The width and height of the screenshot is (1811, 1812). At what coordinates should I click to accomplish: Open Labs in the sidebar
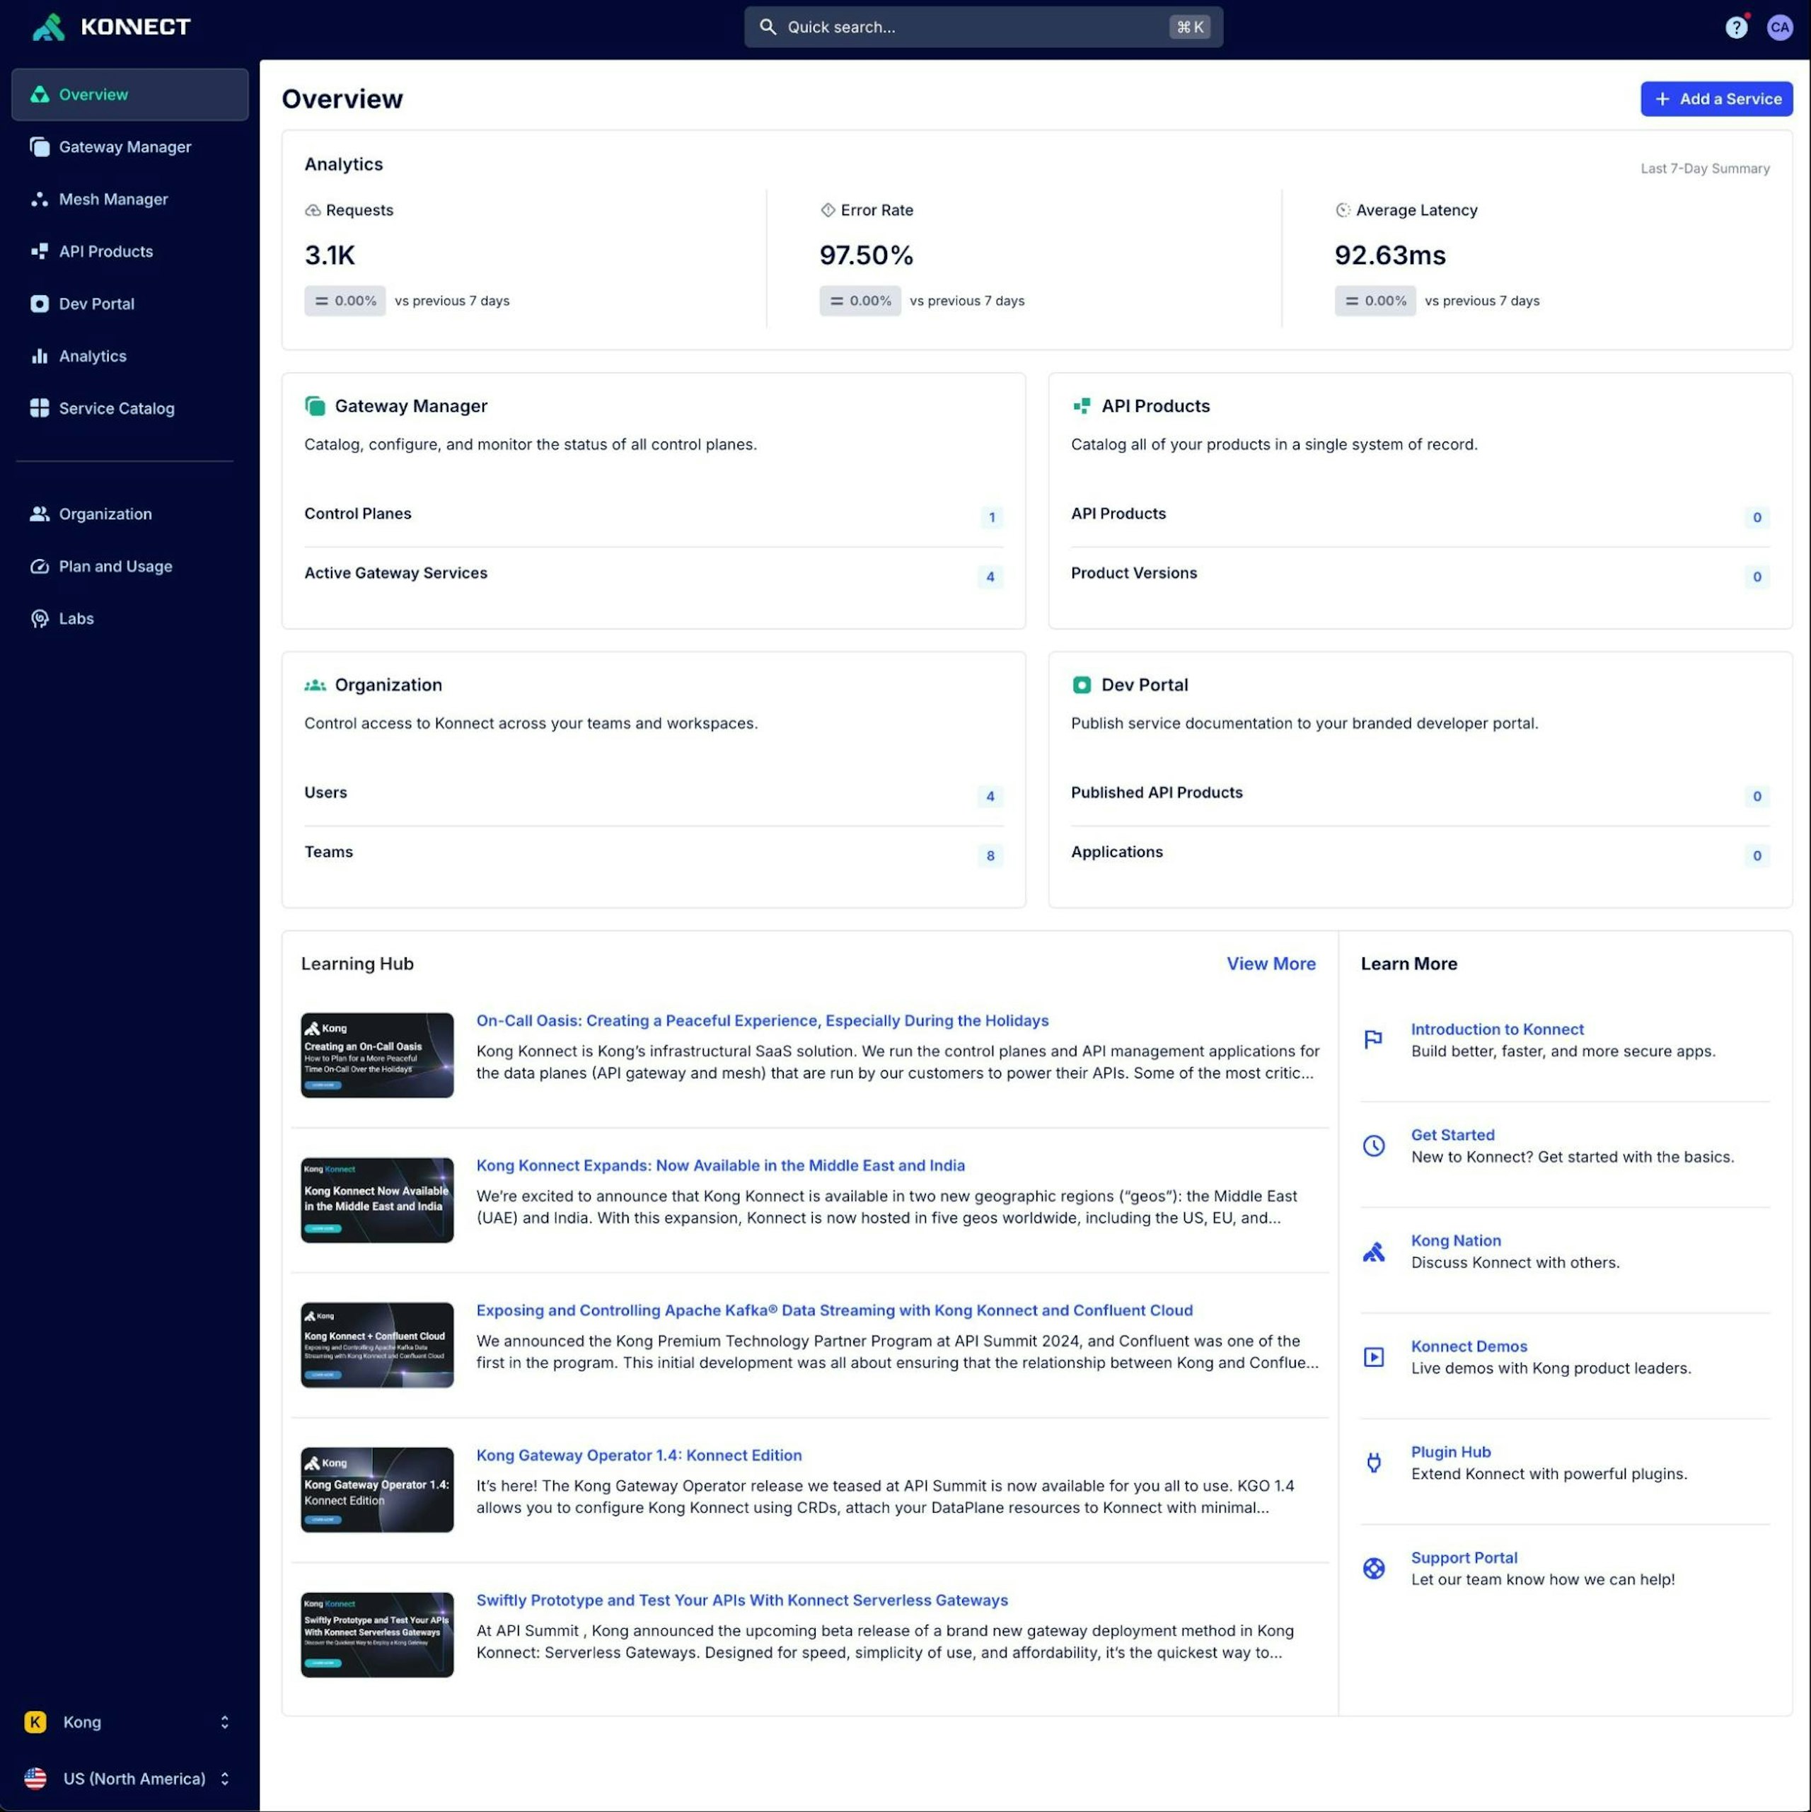pyautogui.click(x=76, y=618)
